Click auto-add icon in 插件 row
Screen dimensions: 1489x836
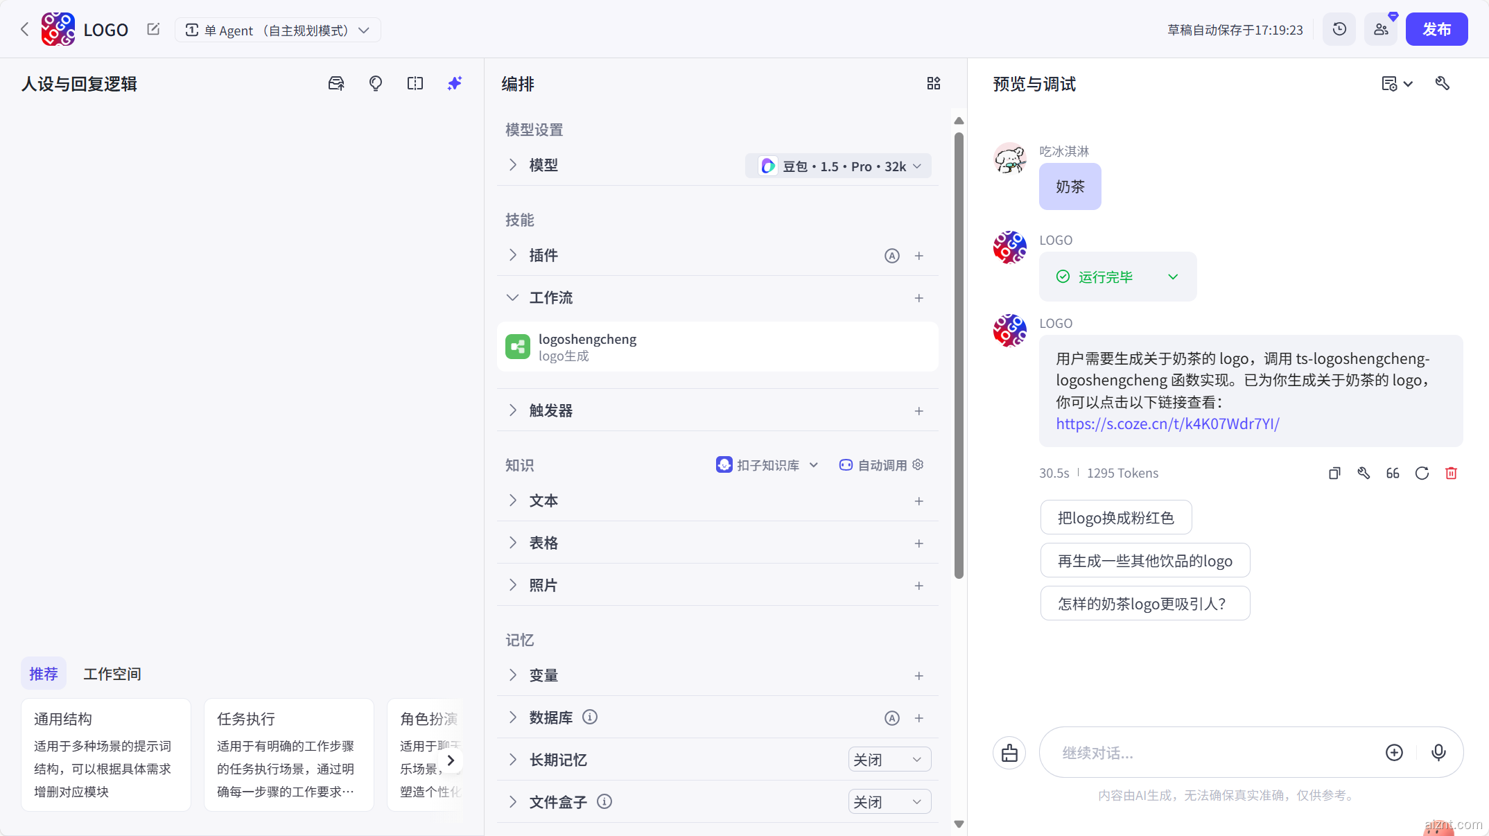pos(892,256)
